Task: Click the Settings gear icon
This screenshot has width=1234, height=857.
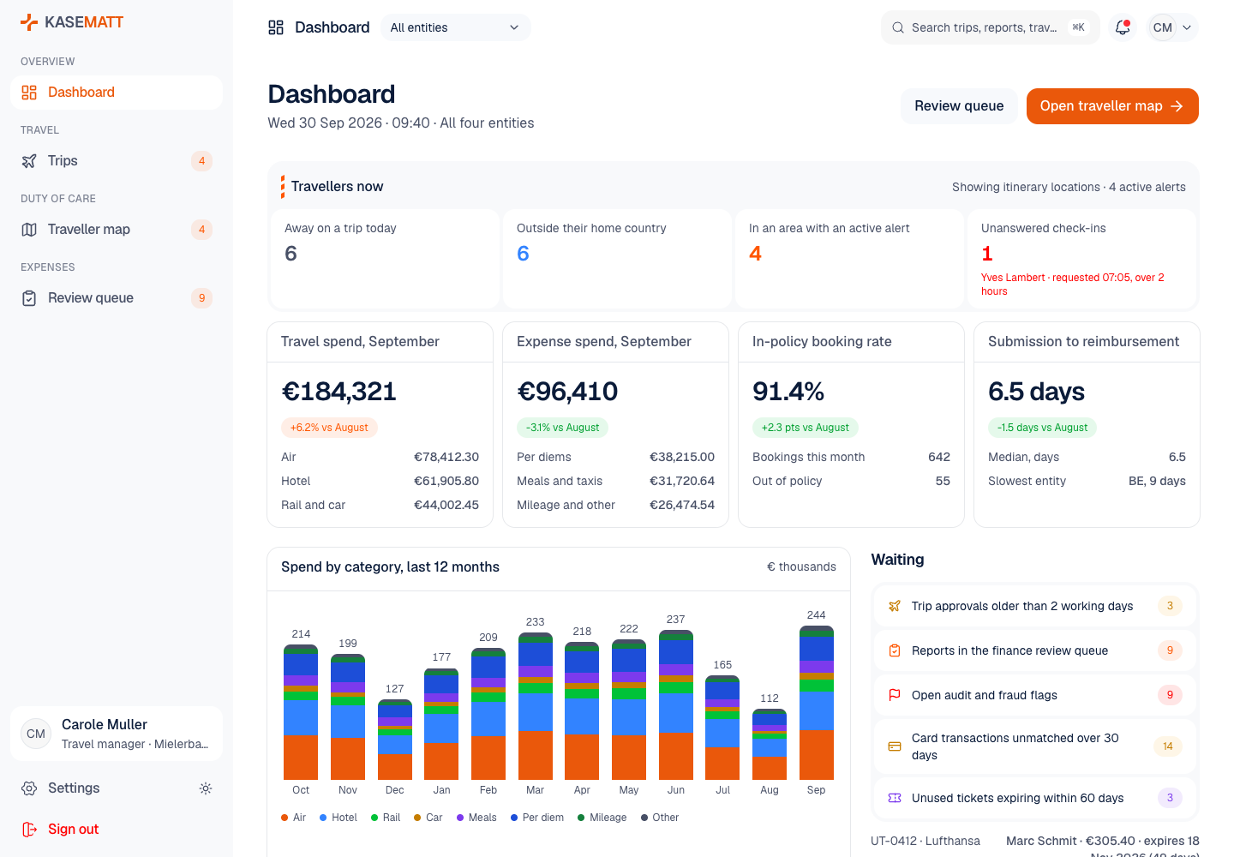Action: (29, 788)
